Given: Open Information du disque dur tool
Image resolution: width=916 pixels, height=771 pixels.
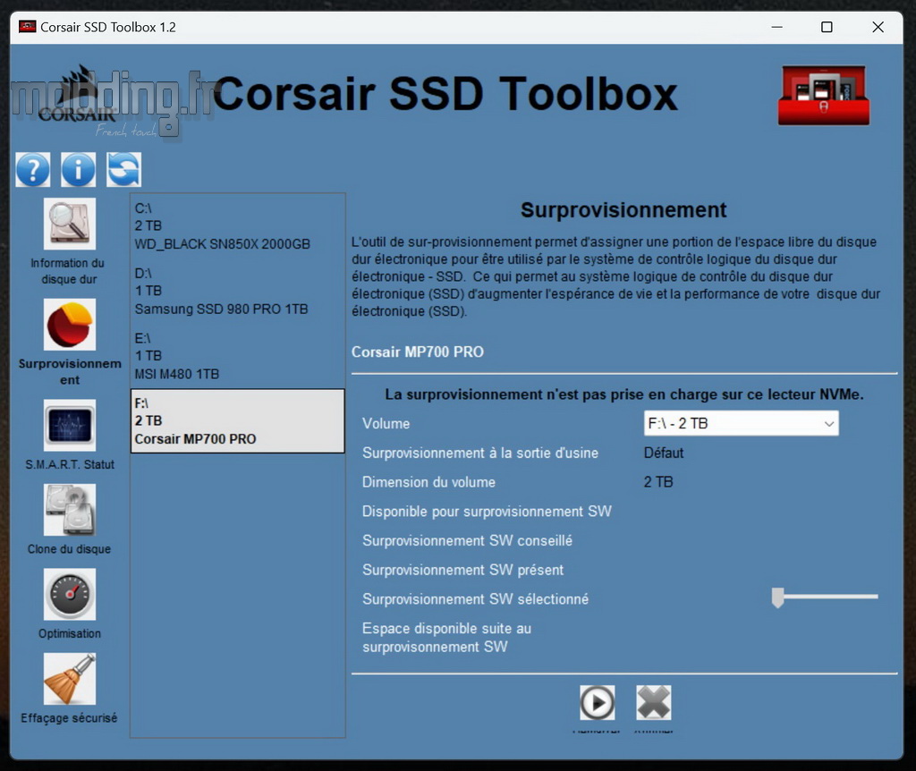Looking at the screenshot, I should [70, 224].
